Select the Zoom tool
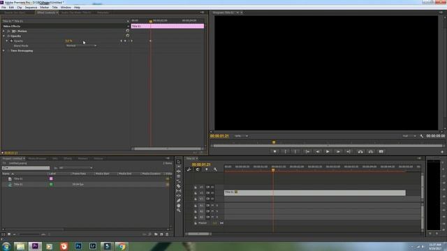The image size is (447, 251). click(179, 211)
